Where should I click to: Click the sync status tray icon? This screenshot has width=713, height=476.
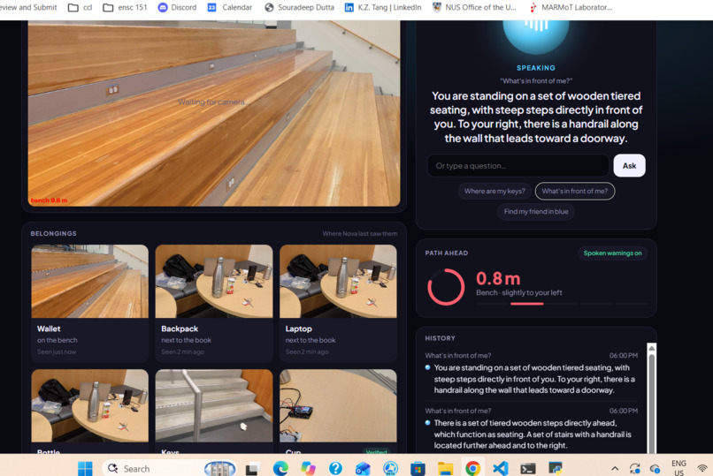[635, 468]
